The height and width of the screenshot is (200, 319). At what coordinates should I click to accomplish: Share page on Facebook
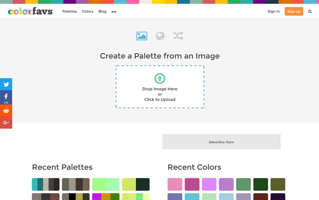click(6, 97)
